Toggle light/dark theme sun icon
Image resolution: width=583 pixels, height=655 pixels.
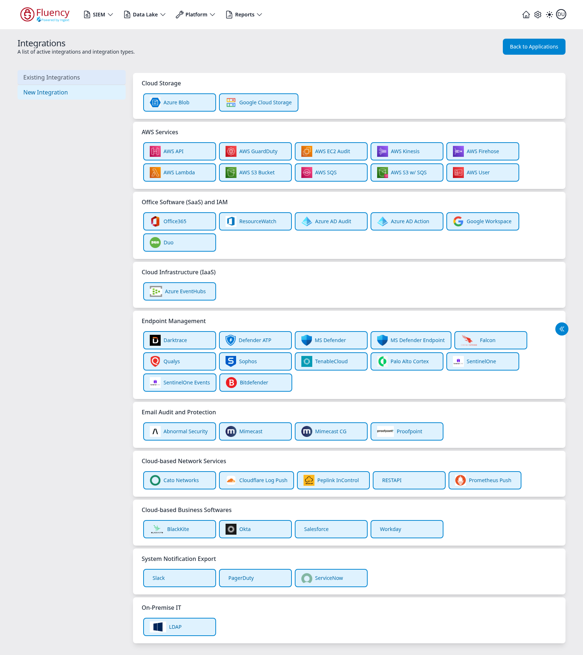coord(549,15)
